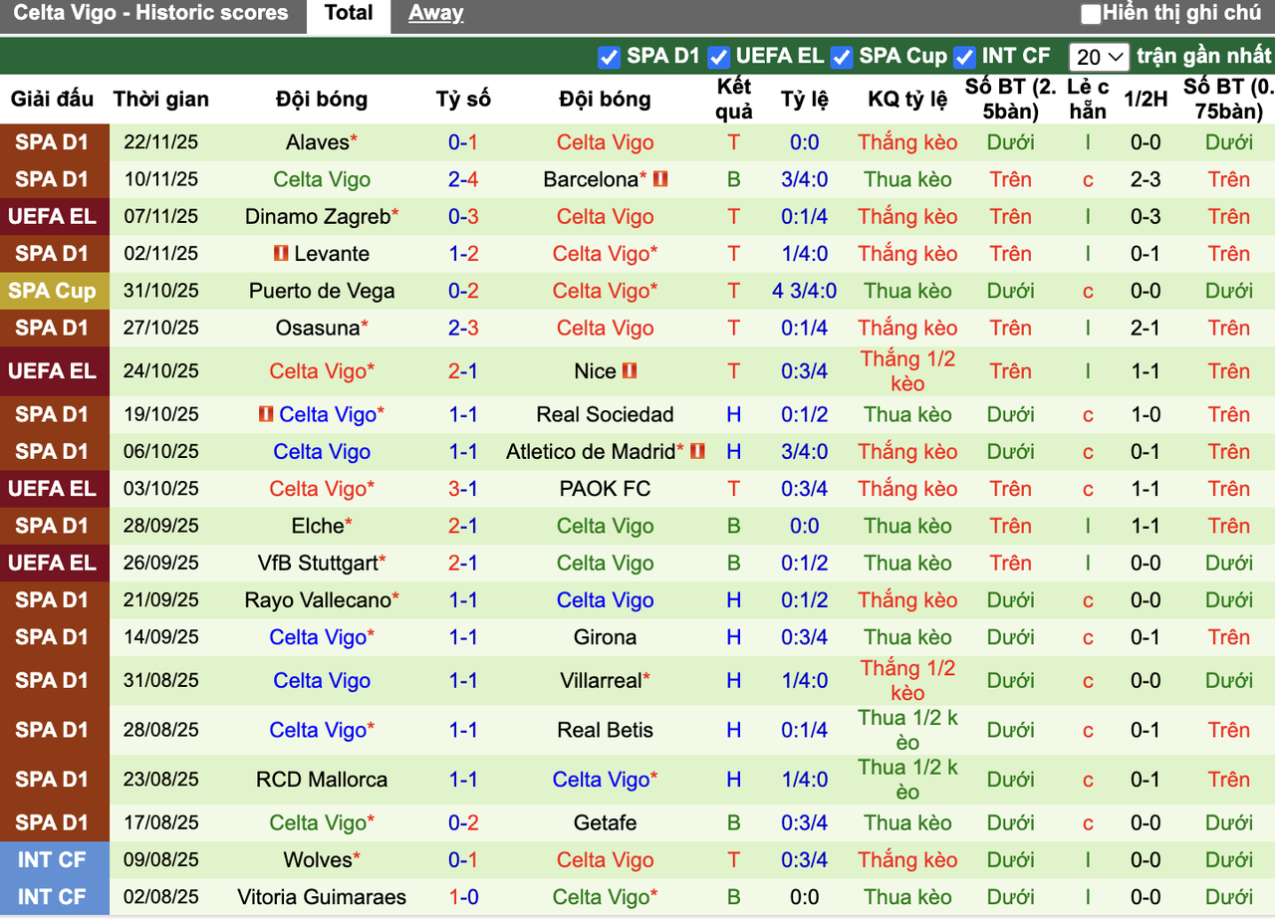
Task: Open Rayo Vallecano team link
Action: (318, 600)
